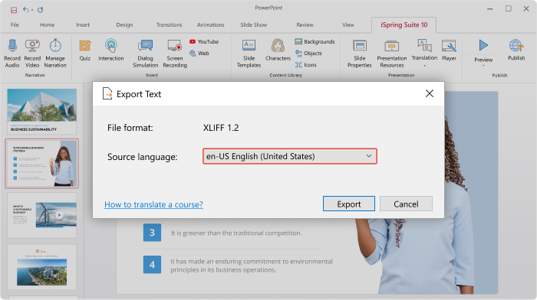Screen dimensions: 537x300
Task: Cancel the Export Text dialog
Action: click(x=406, y=204)
